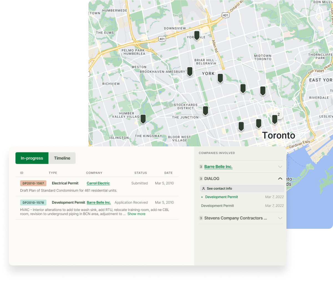Image resolution: width=333 pixels, height=281 pixels.
Task: Switch to the In-progress tab
Action: click(x=32, y=158)
